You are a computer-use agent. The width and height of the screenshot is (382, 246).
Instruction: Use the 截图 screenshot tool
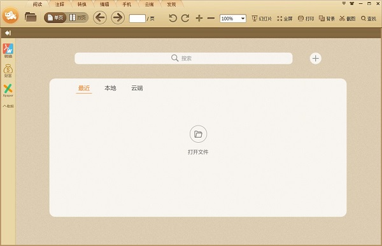click(x=348, y=18)
